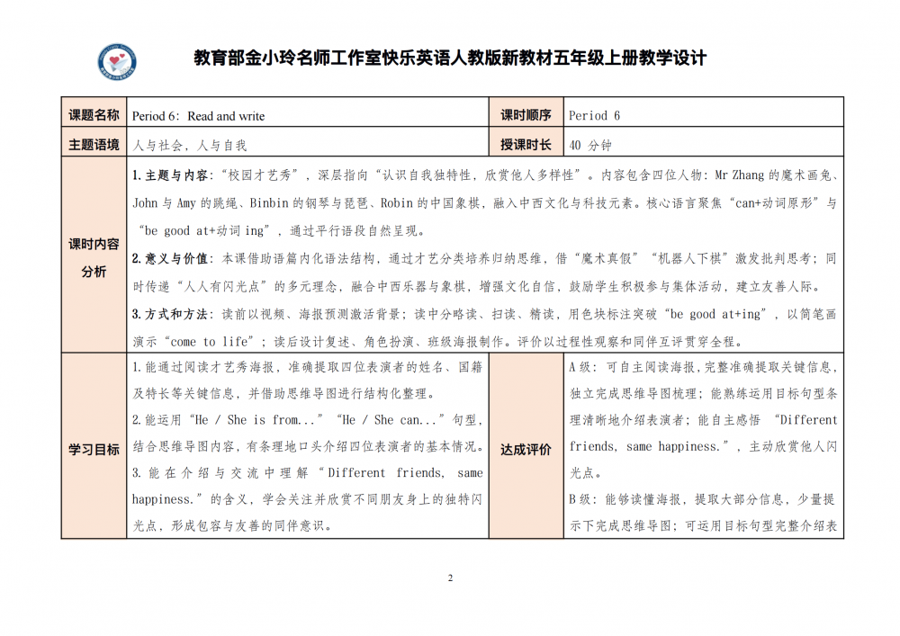
Task: Click the 'be good at+动词 ing' line
Action: click(x=282, y=231)
